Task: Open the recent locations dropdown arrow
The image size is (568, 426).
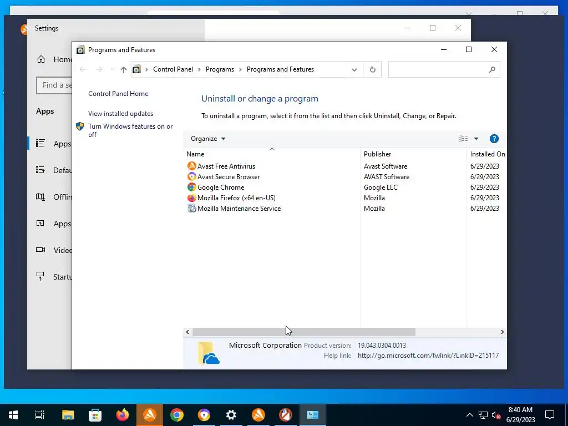Action: (112, 69)
